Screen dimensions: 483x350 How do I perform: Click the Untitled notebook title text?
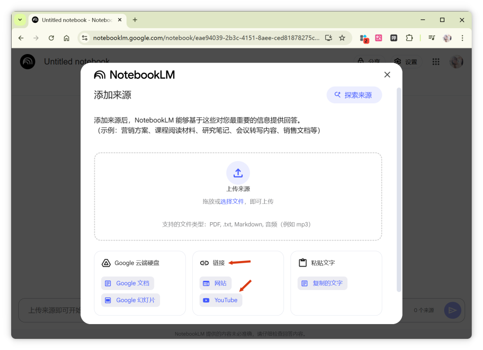click(77, 62)
